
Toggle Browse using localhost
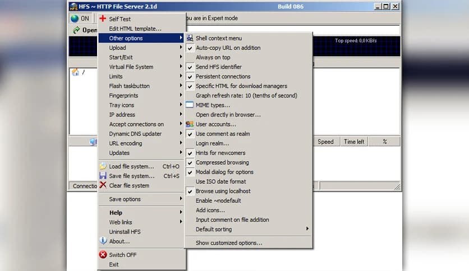249,191
